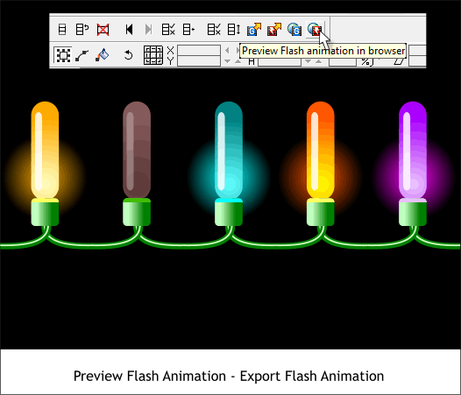Open checklist icon beside frame reorder icon
The width and height of the screenshot is (461, 395).
click(214, 30)
